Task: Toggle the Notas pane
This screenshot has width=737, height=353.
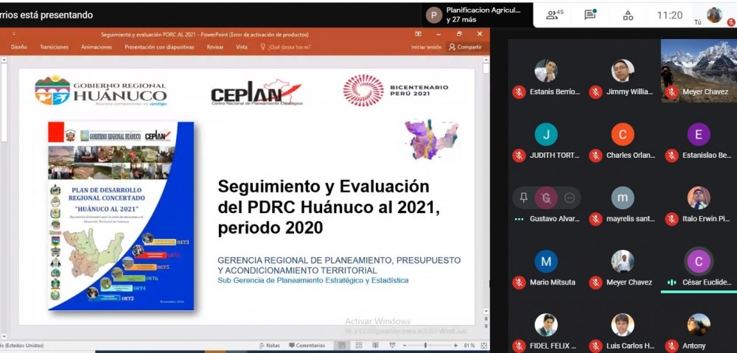Action: coord(269,345)
